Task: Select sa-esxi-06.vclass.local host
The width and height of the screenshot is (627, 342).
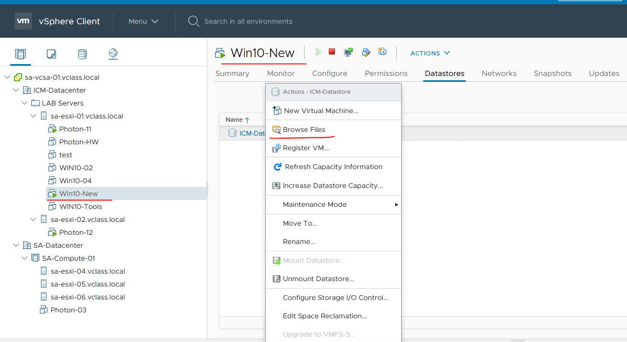Action: pos(87,297)
